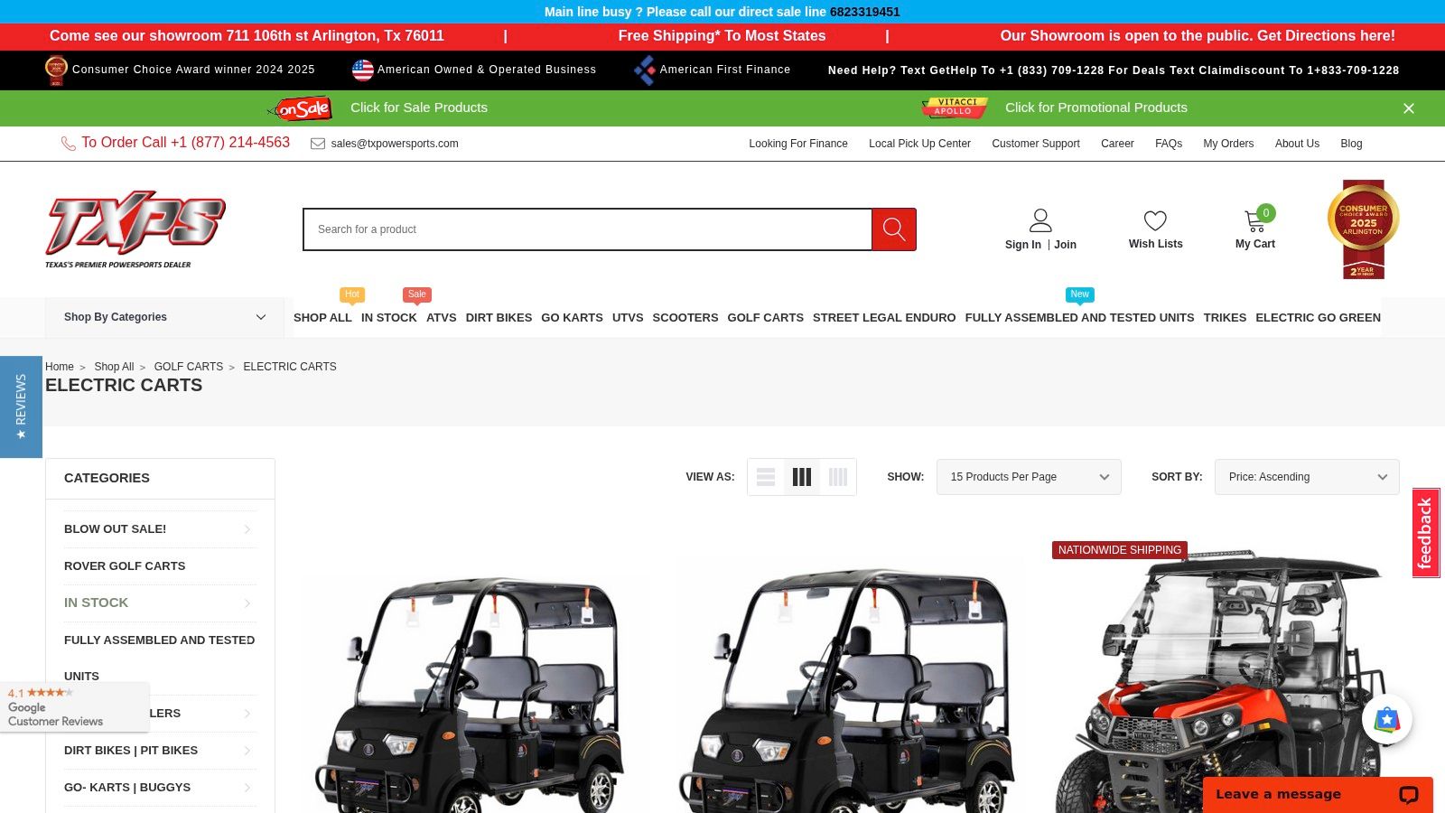Click the phone icon beside order number
The image size is (1445, 813).
click(69, 144)
